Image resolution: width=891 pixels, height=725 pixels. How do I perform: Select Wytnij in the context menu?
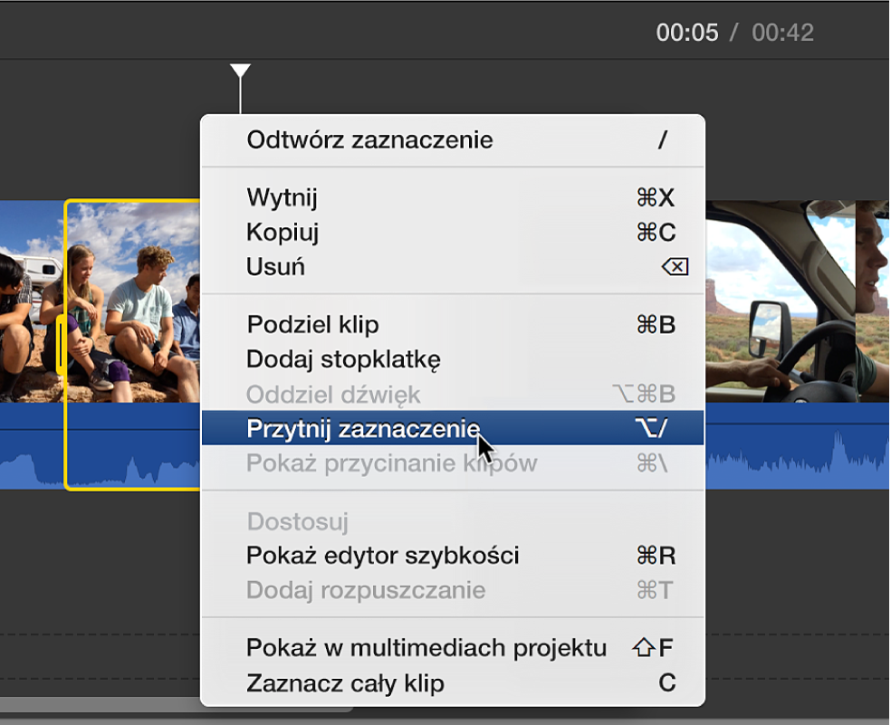pos(453,197)
